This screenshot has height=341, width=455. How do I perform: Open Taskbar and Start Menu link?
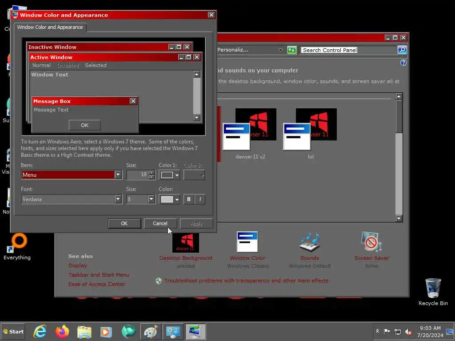tap(99, 274)
